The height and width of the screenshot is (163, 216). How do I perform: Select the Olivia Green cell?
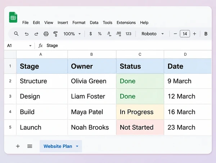(92, 81)
